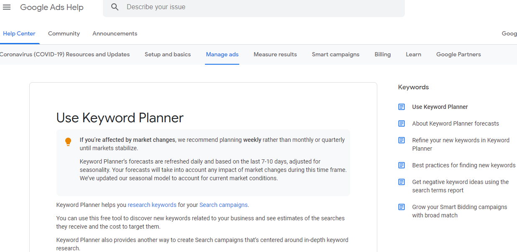Switch to the Help Center tab
517x252 pixels.
tap(19, 33)
